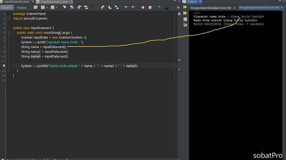
Task: Select the Output panel tab
Action: (x=192, y=2)
